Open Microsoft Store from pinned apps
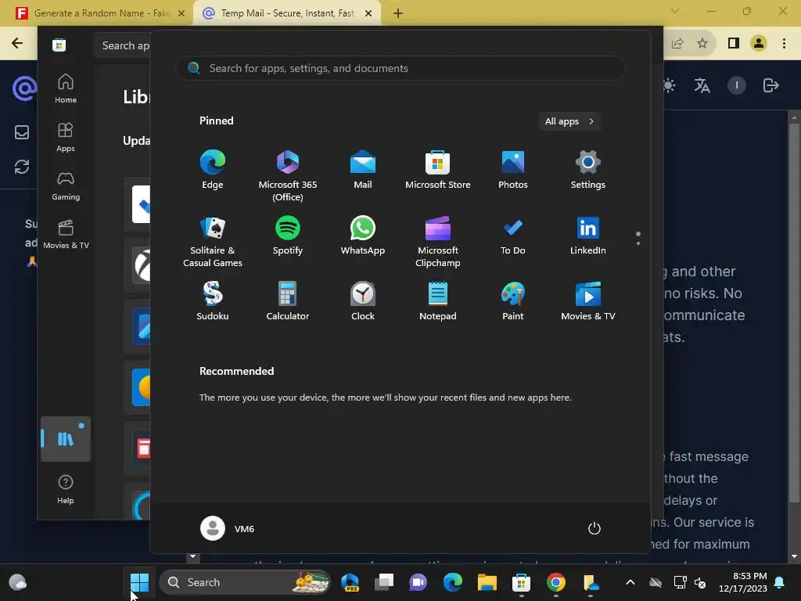801x601 pixels. [x=438, y=170]
